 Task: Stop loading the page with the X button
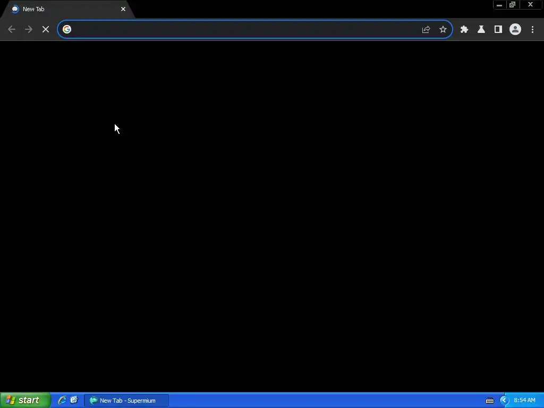coord(46,30)
